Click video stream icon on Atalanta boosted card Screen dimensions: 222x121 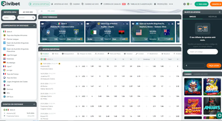tap(42, 24)
